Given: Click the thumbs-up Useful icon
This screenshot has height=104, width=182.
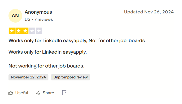Looking at the screenshot, I should [x=11, y=93].
